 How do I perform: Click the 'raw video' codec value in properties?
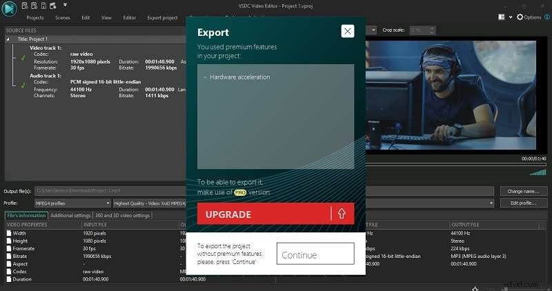click(x=93, y=272)
